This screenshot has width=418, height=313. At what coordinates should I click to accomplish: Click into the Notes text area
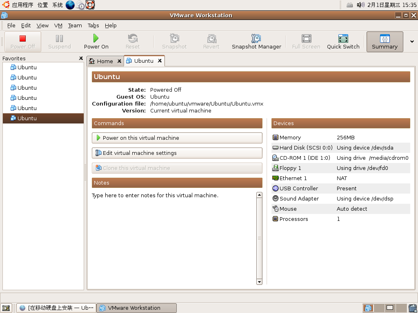(174, 238)
